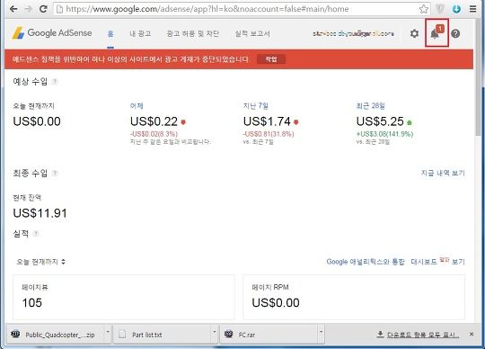This screenshot has width=485, height=349.
Task: Click help icon next to 최종 수입
Action: pos(55,173)
